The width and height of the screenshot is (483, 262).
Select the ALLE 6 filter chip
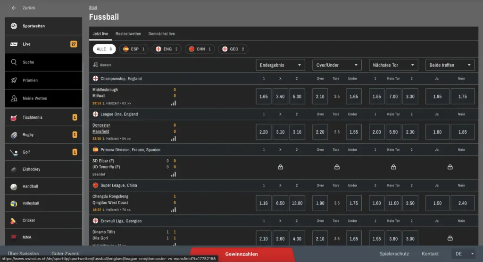pyautogui.click(x=104, y=49)
